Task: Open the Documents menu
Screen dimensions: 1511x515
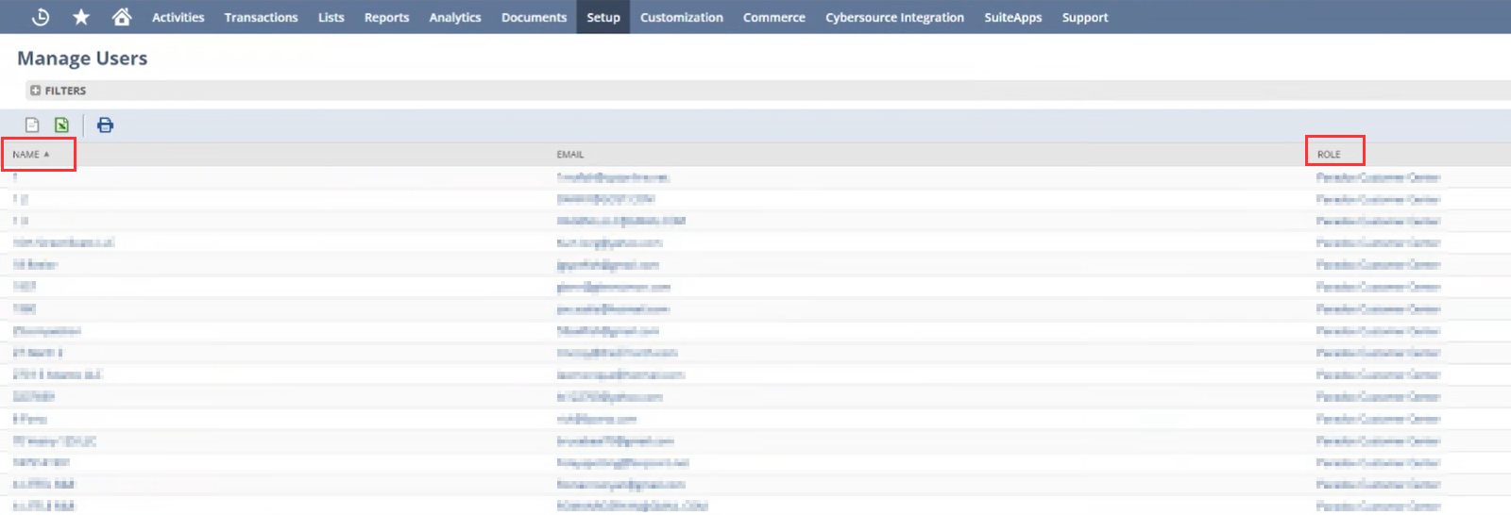Action: (x=535, y=17)
